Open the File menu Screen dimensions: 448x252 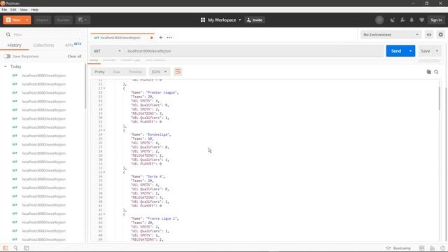pyautogui.click(x=4, y=10)
